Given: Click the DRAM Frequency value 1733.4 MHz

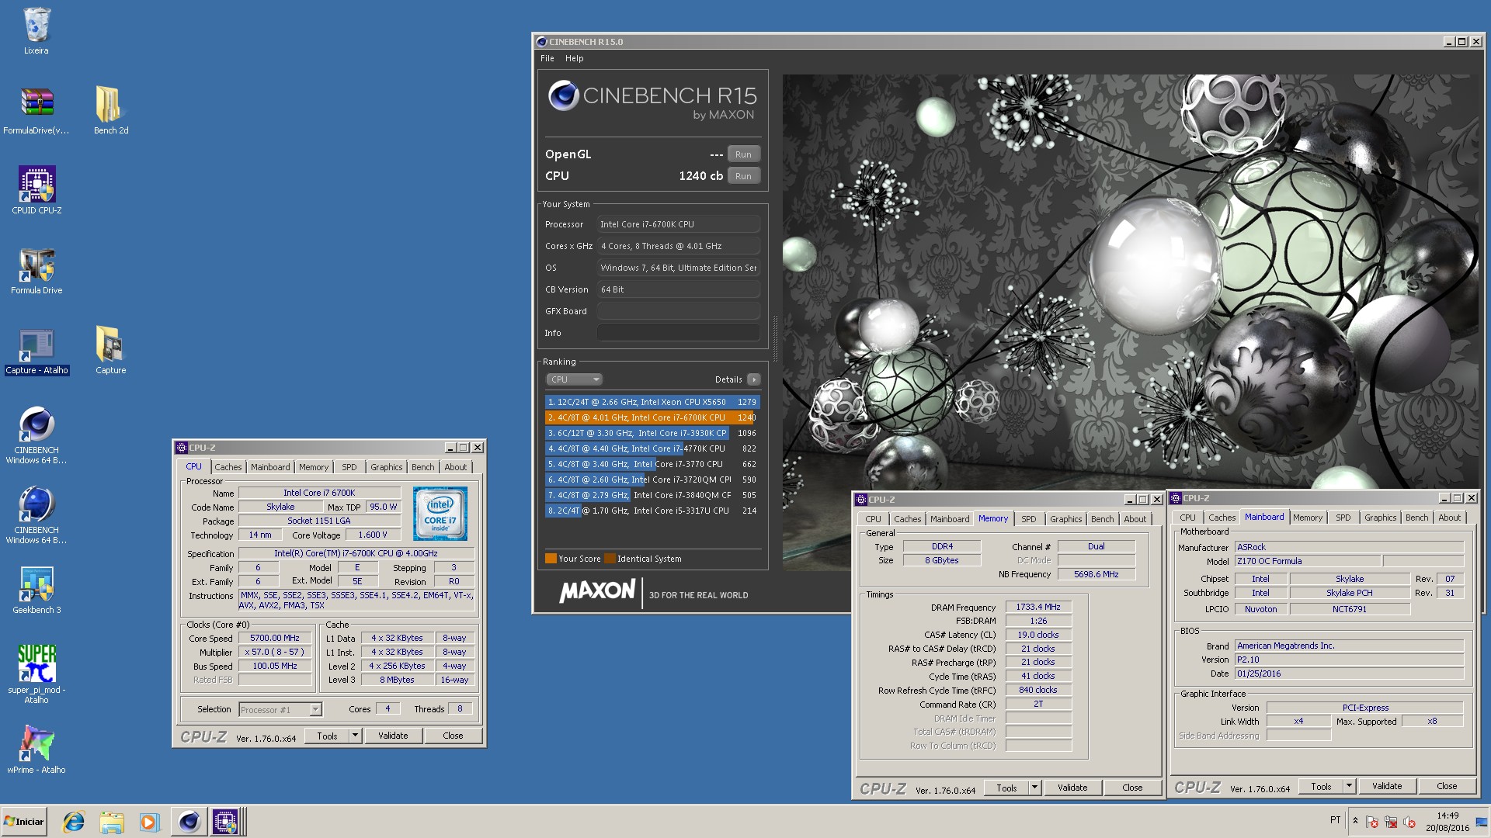Looking at the screenshot, I should (1038, 607).
